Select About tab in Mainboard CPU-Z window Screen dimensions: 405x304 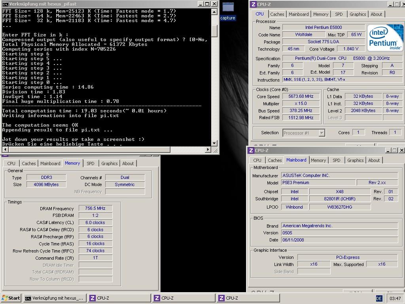pyautogui.click(x=374, y=160)
